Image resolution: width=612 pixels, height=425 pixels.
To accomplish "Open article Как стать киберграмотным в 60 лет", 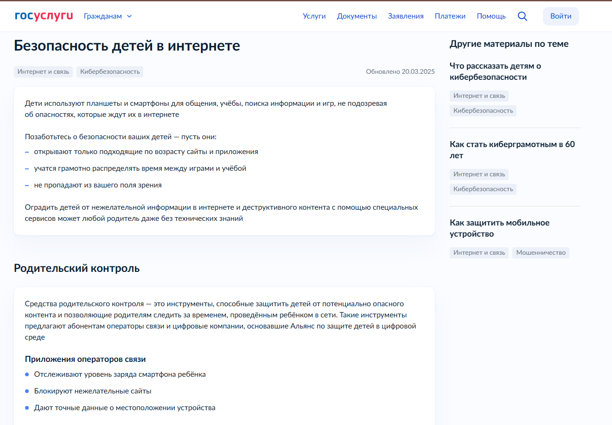I will coord(512,150).
